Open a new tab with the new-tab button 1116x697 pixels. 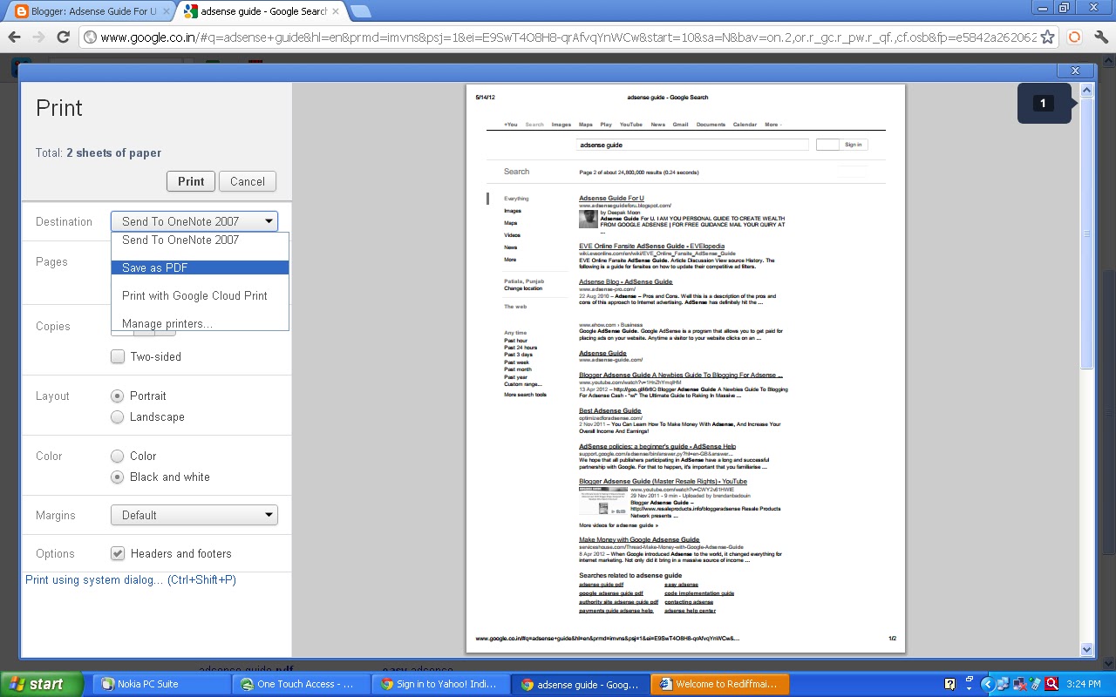pyautogui.click(x=360, y=11)
